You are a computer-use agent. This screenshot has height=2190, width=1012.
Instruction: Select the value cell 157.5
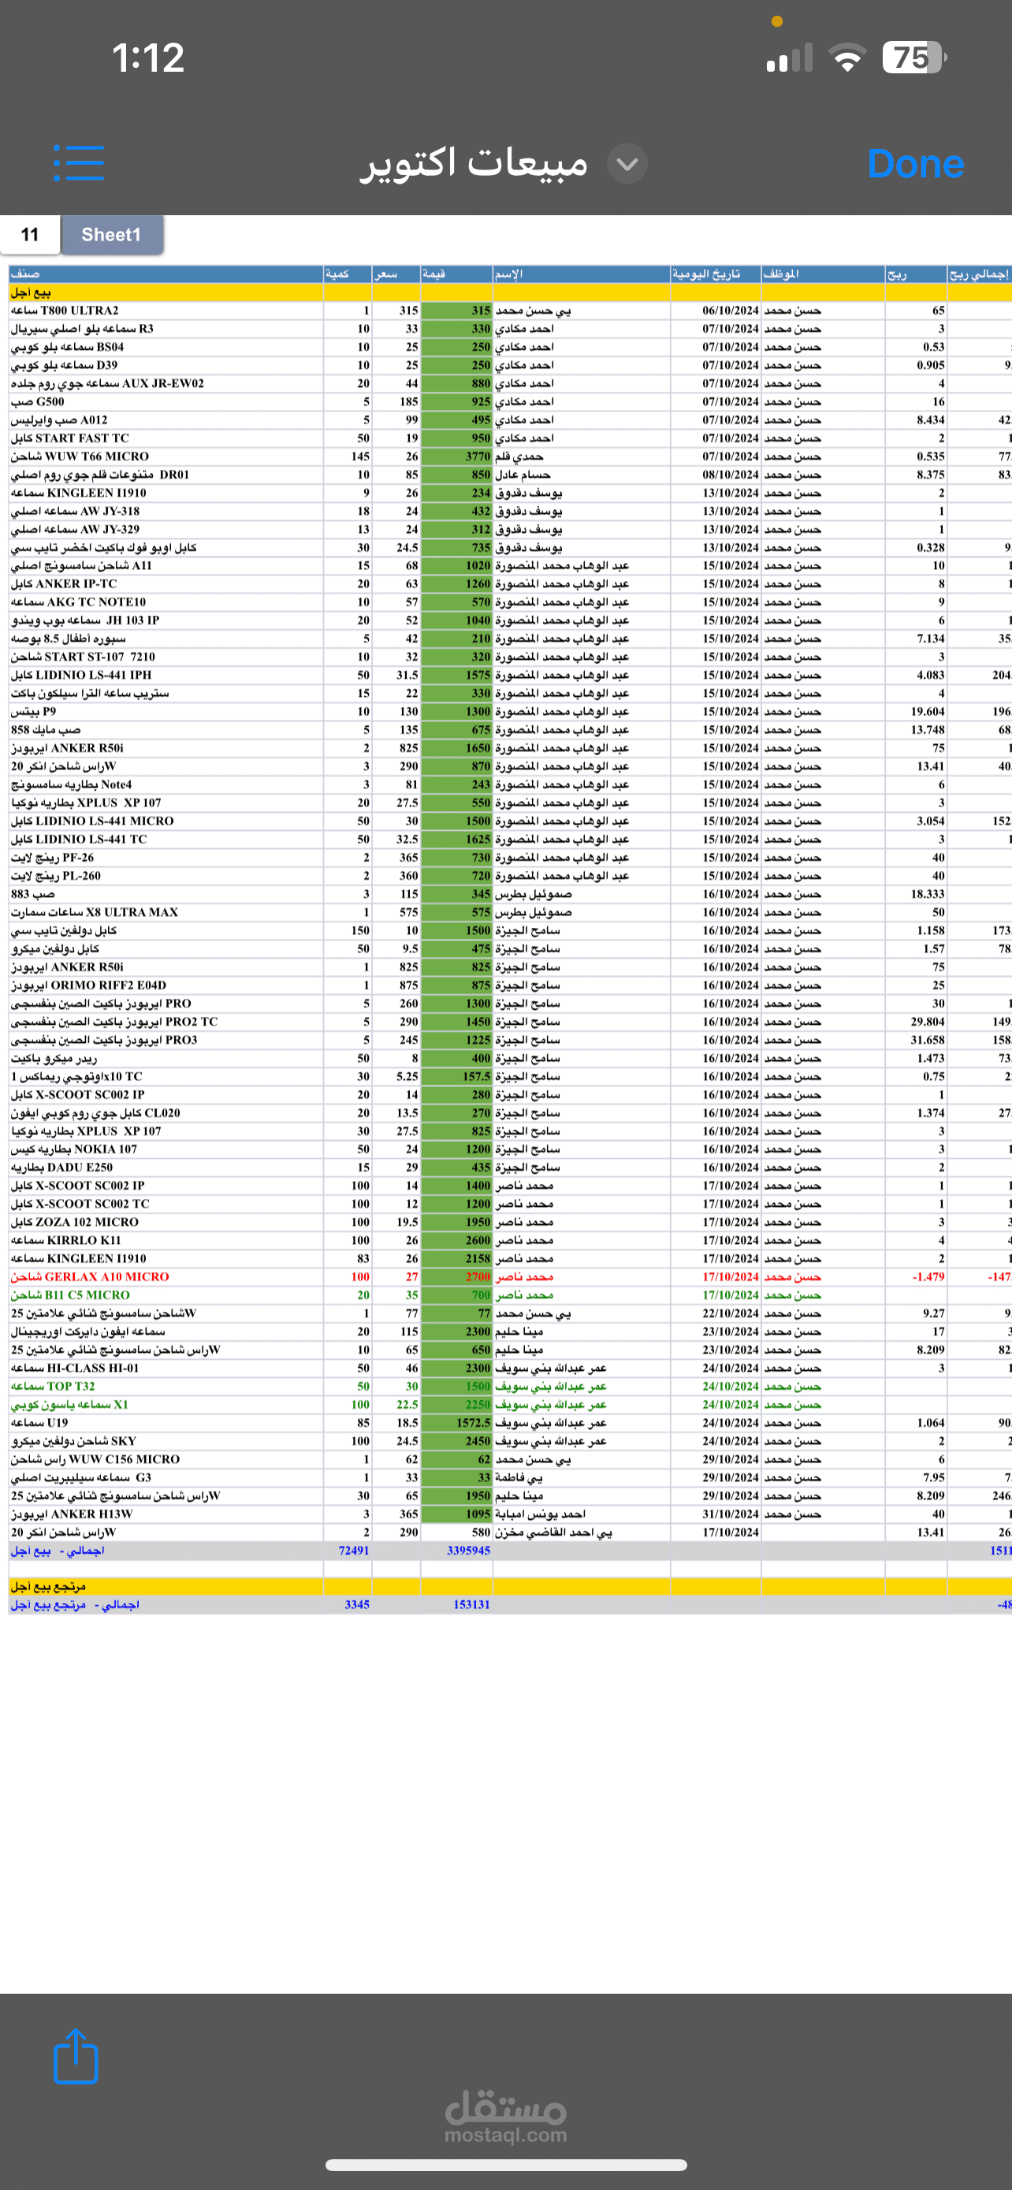coord(456,1077)
